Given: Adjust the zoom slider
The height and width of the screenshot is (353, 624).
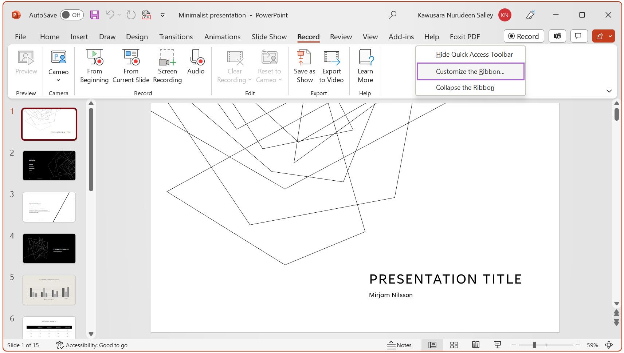Looking at the screenshot, I should (x=534, y=345).
